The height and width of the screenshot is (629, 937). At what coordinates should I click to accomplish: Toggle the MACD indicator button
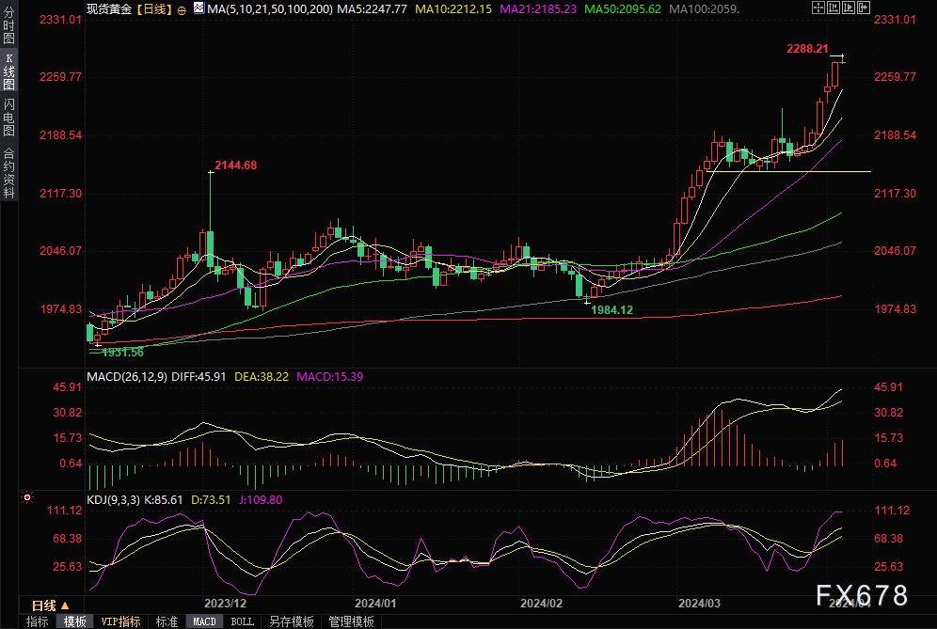coord(204,621)
